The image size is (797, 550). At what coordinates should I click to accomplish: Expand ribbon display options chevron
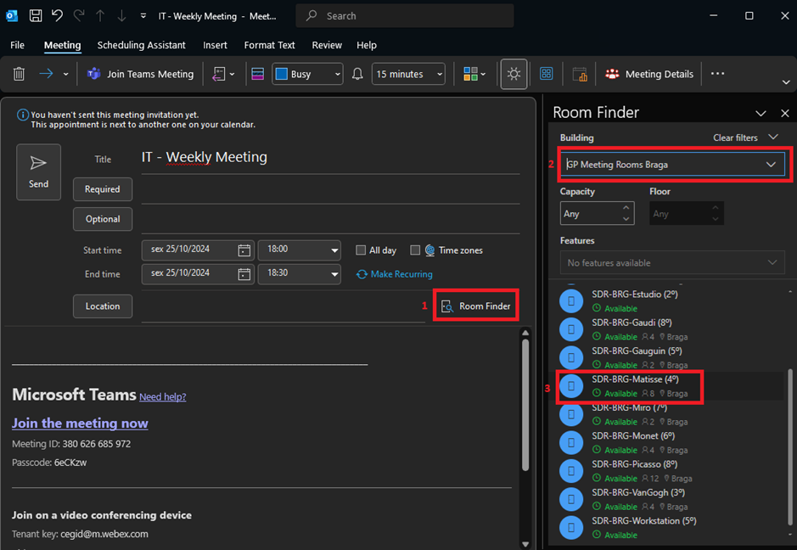point(786,82)
